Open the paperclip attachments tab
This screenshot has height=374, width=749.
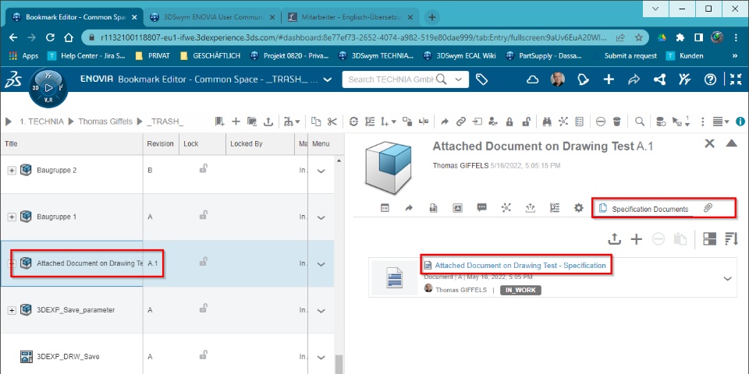pos(708,208)
